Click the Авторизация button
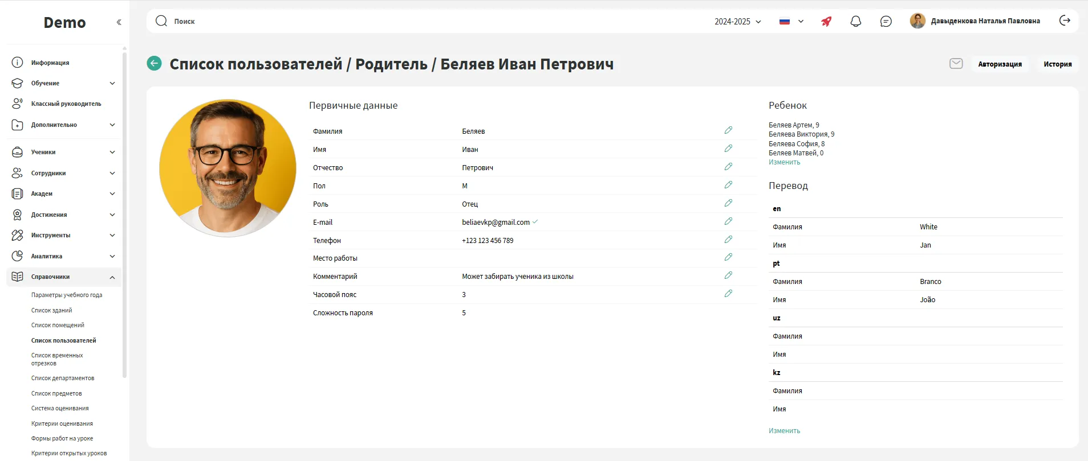Viewport: 1088px width, 461px height. coord(1000,64)
